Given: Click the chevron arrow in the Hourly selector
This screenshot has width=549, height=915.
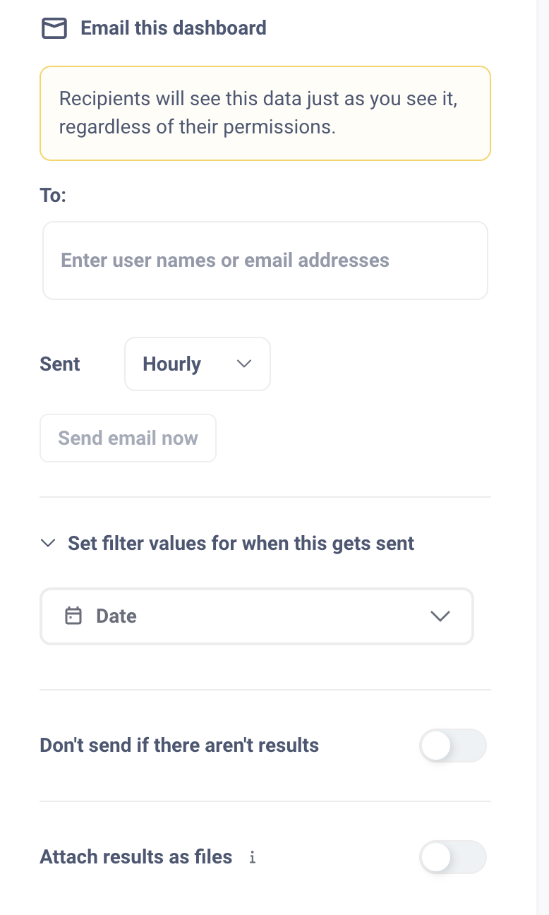Looking at the screenshot, I should tap(244, 364).
